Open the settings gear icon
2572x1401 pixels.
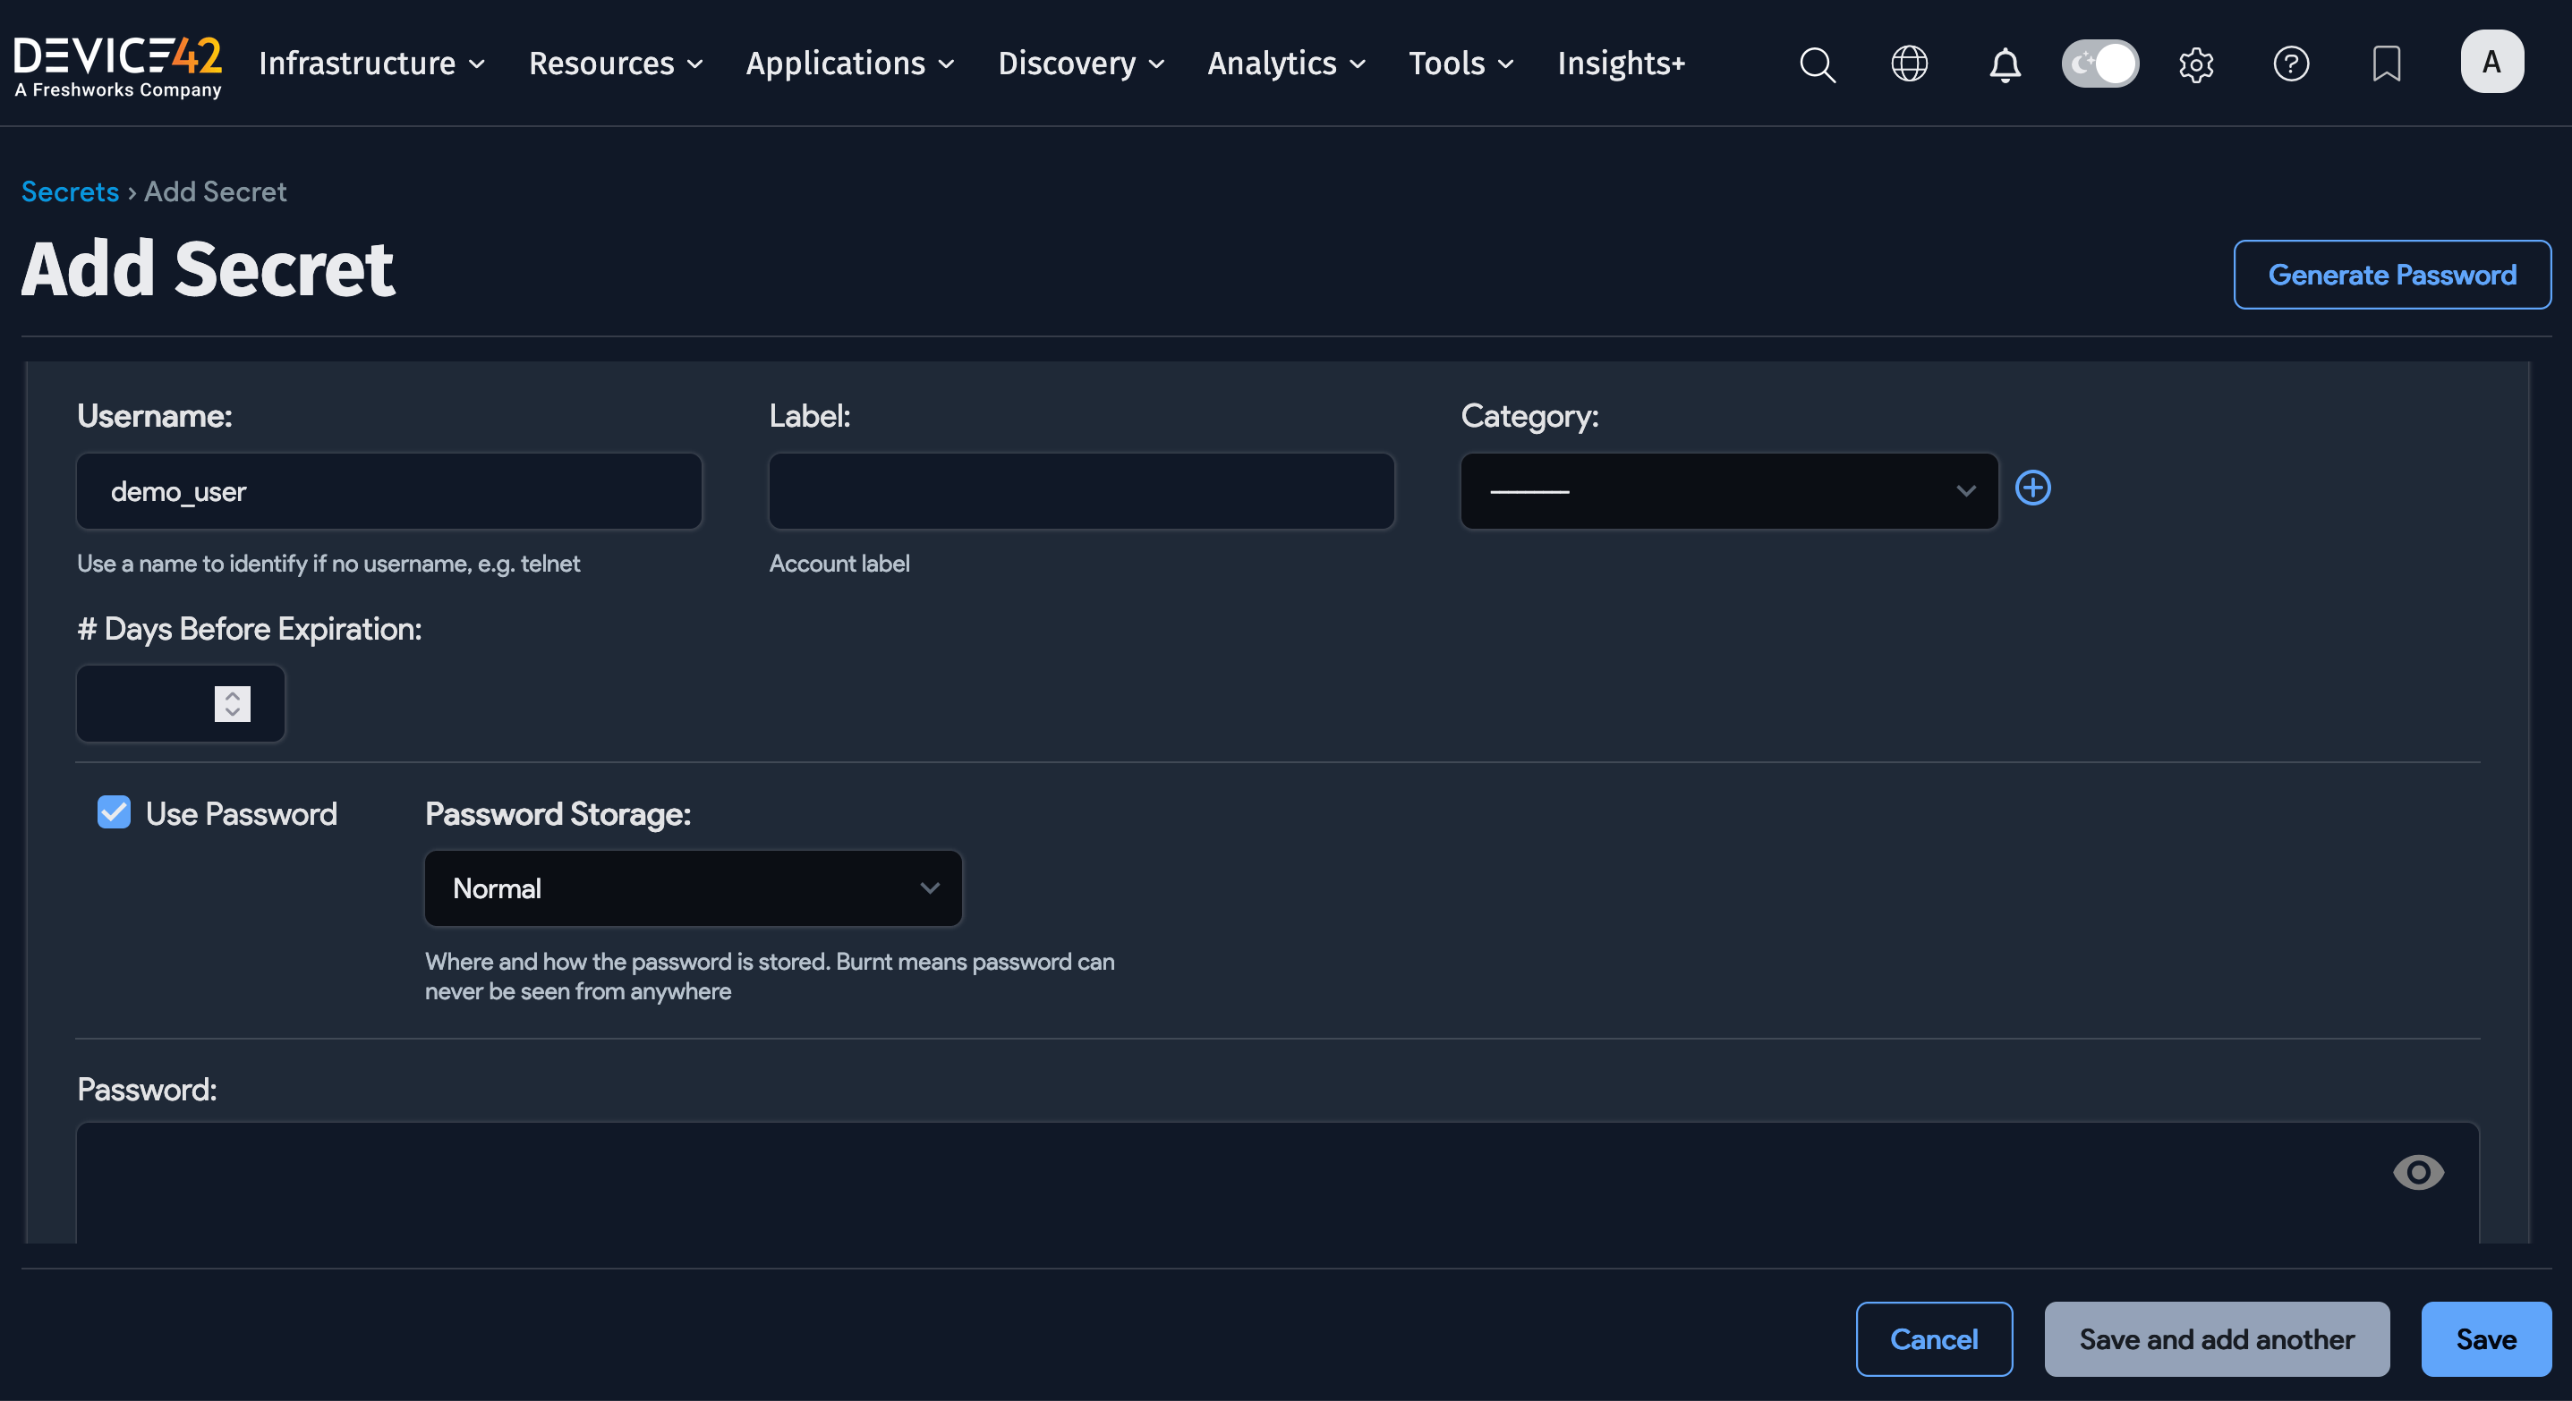tap(2195, 64)
